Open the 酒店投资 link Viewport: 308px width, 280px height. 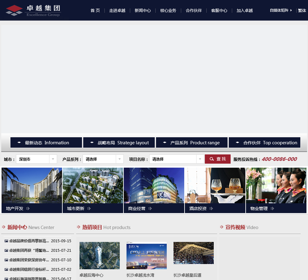tap(198, 208)
